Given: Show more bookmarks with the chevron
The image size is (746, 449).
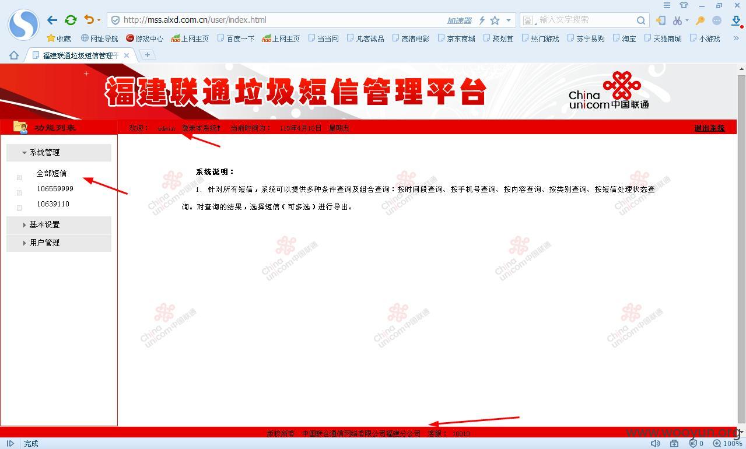Looking at the screenshot, I should [736, 38].
